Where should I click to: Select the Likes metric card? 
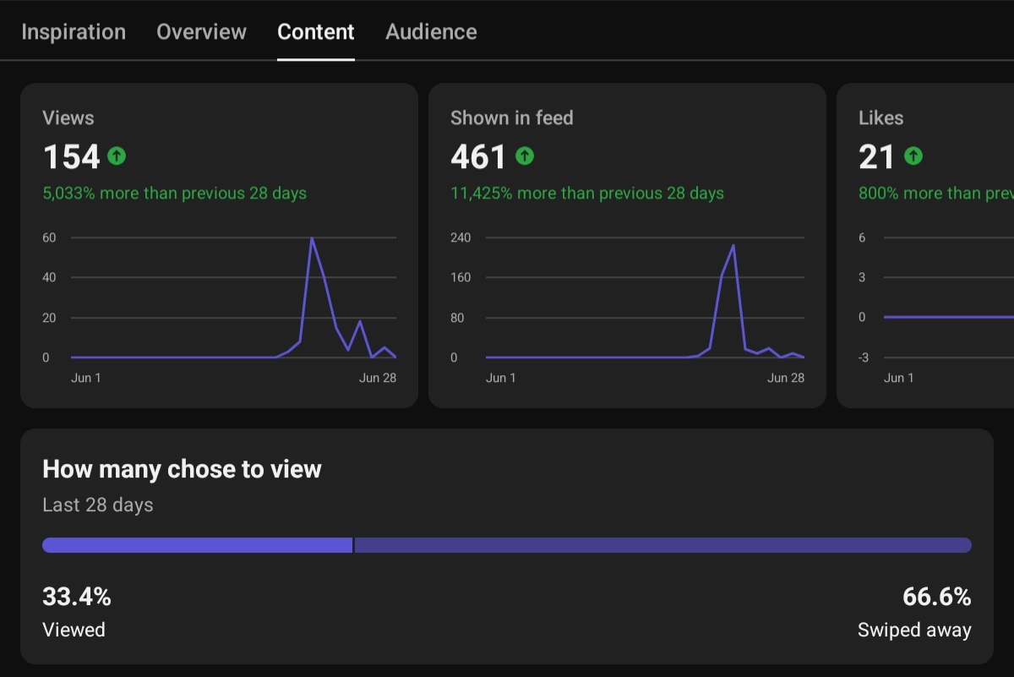925,246
